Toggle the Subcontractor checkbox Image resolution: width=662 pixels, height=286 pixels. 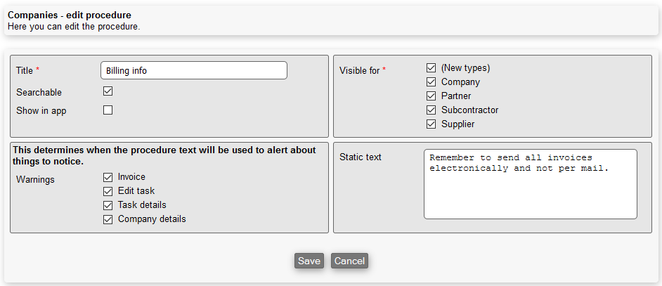431,110
